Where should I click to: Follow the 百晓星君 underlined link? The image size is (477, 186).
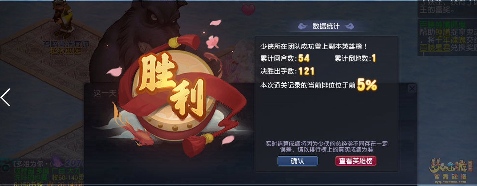(x=435, y=48)
